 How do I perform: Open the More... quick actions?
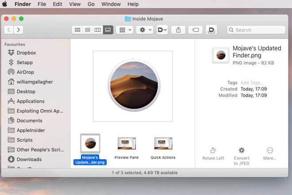point(269,154)
